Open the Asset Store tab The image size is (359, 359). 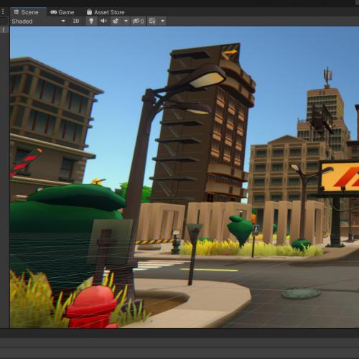(106, 12)
